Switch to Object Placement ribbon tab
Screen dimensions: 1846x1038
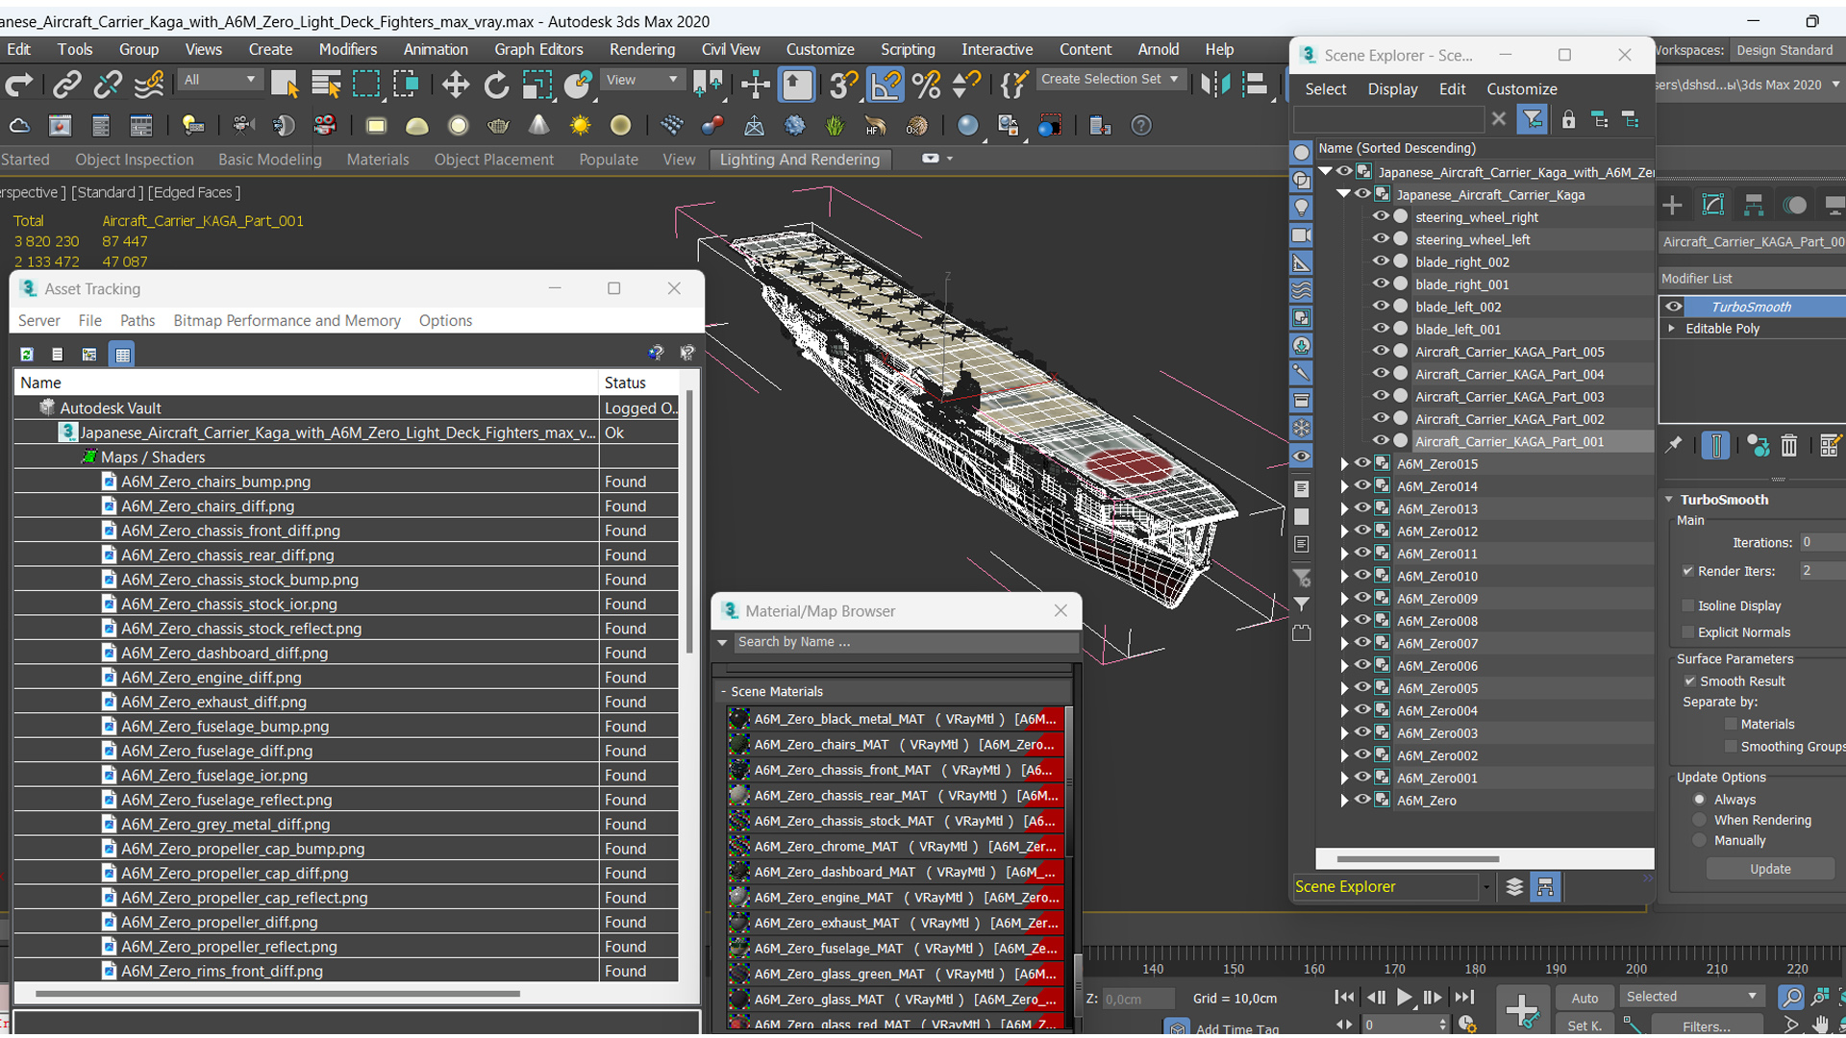click(x=493, y=160)
